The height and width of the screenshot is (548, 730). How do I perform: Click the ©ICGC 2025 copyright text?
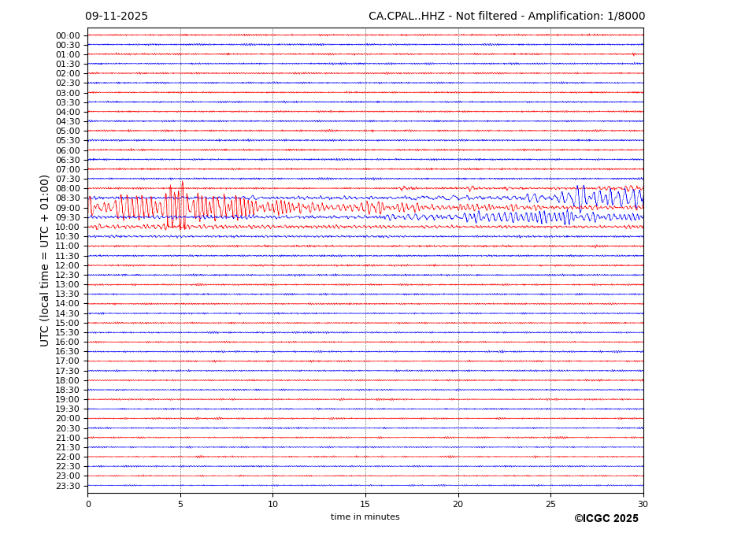click(606, 518)
